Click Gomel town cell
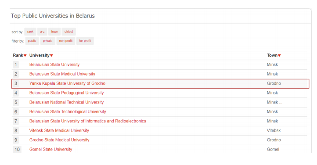This screenshot has height=165, width=317. pyautogui.click(x=273, y=149)
